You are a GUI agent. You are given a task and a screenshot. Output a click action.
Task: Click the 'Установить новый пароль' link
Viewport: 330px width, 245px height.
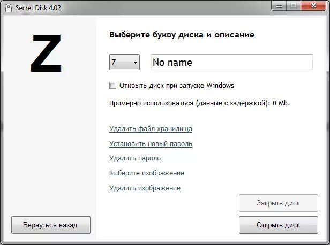coord(151,144)
